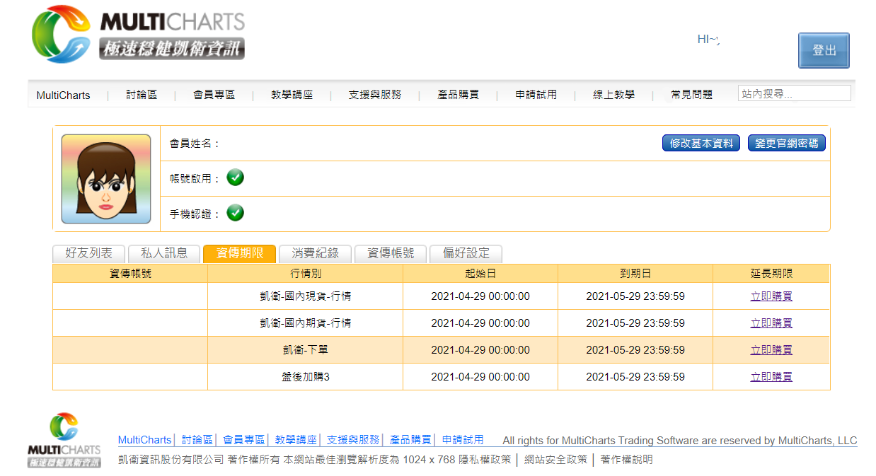Open 教學講座 in the top navigation
This screenshot has height=476, width=876.
click(x=292, y=95)
